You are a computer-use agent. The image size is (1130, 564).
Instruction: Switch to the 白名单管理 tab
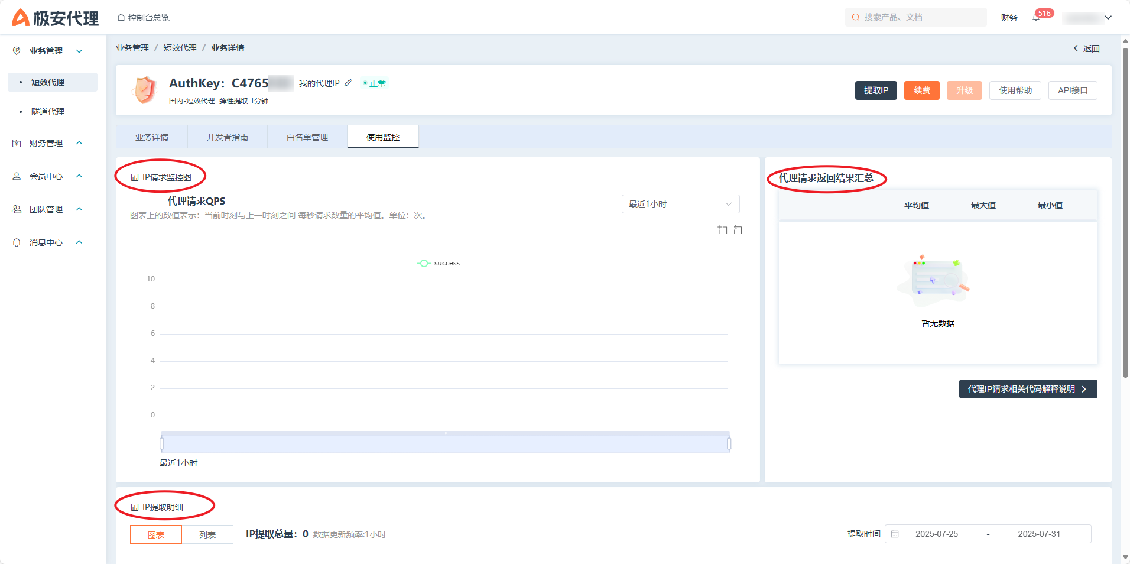[307, 137]
